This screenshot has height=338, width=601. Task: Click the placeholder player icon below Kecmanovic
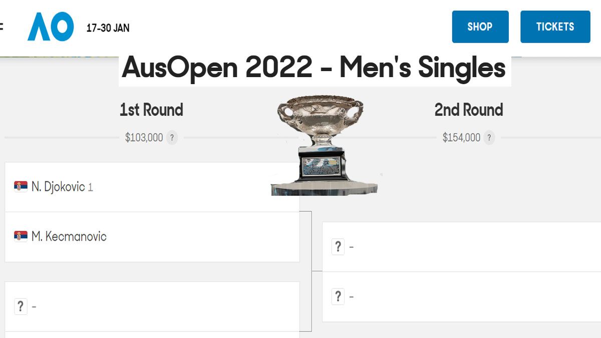point(20,306)
